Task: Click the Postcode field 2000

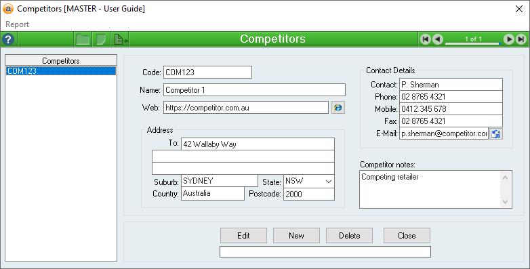Action: point(309,194)
